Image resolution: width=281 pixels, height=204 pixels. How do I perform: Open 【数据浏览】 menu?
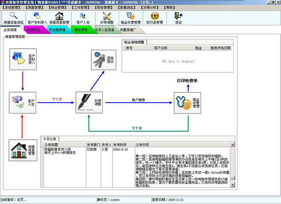(x=126, y=8)
